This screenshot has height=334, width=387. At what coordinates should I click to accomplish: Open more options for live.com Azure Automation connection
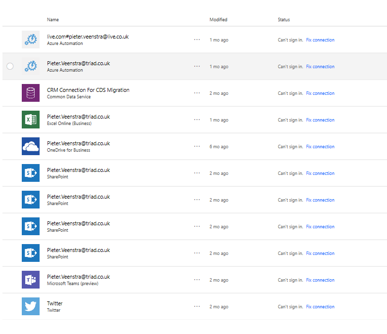coord(197,40)
